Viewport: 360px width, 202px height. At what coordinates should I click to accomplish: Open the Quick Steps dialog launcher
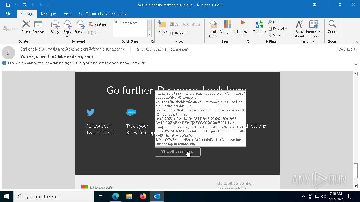152,42
